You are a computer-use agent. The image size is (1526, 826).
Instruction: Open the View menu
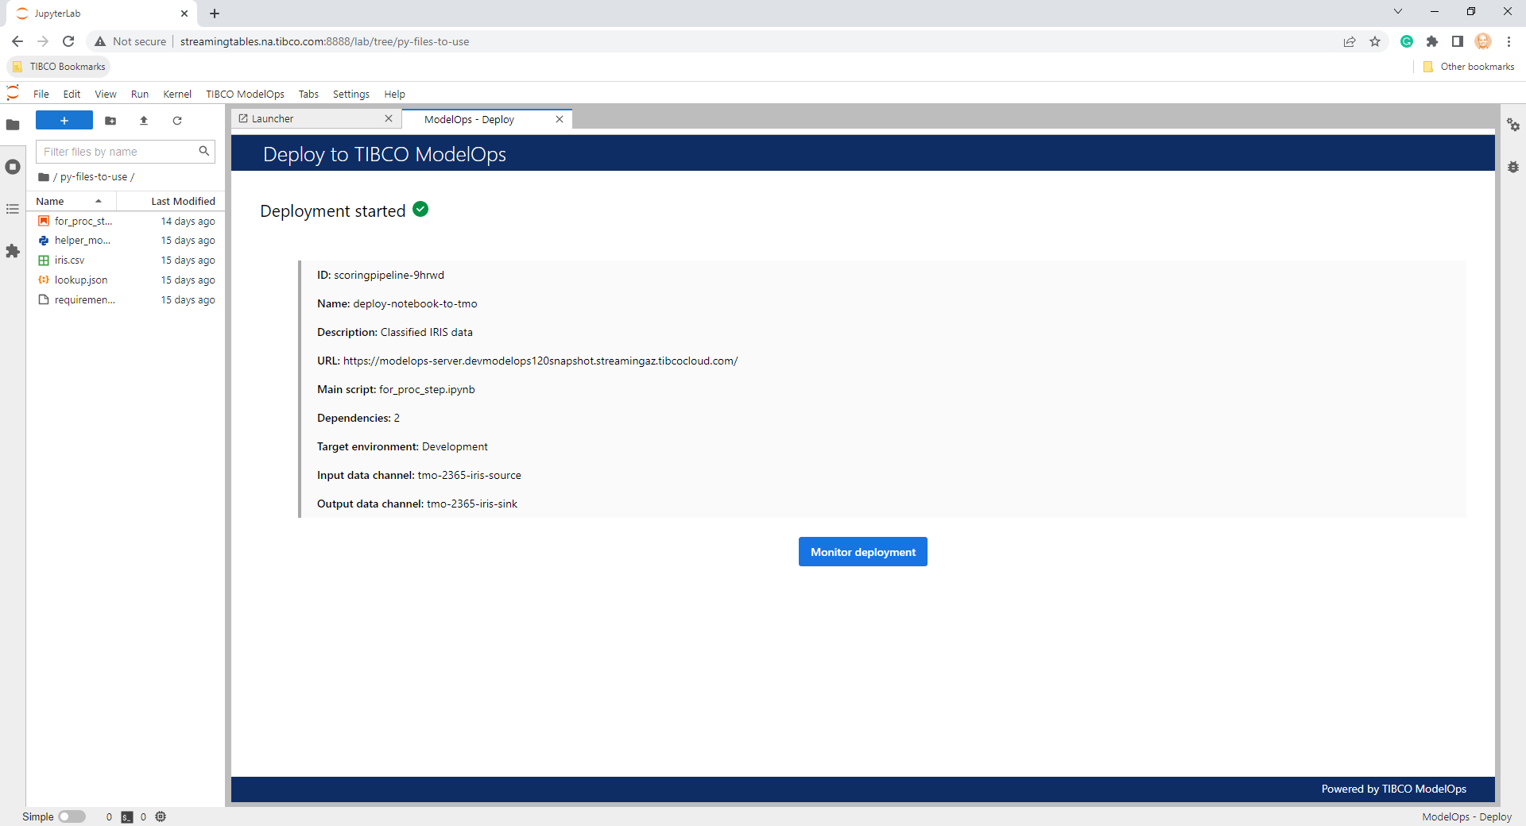pos(106,94)
